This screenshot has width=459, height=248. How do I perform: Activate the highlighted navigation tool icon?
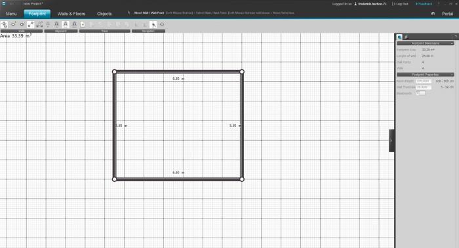pyautogui.click(x=153, y=24)
